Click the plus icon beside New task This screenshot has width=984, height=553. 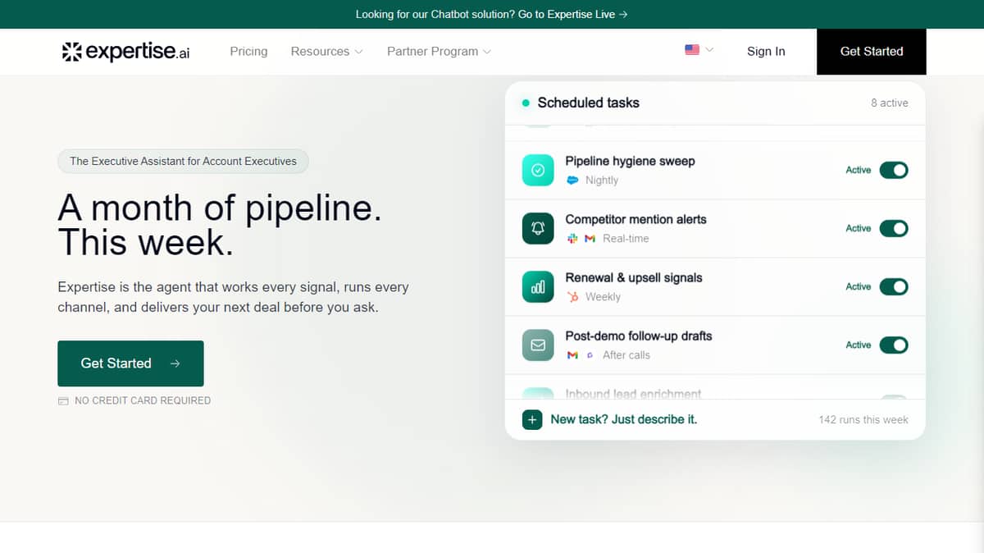tap(532, 420)
